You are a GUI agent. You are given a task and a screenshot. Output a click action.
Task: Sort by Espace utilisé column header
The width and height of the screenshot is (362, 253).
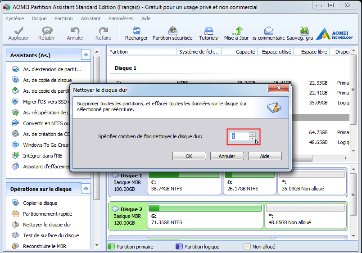coord(276,52)
